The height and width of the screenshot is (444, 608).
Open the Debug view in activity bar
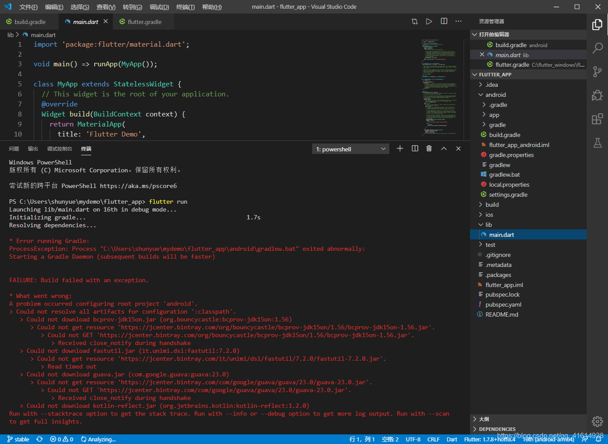pos(597,95)
